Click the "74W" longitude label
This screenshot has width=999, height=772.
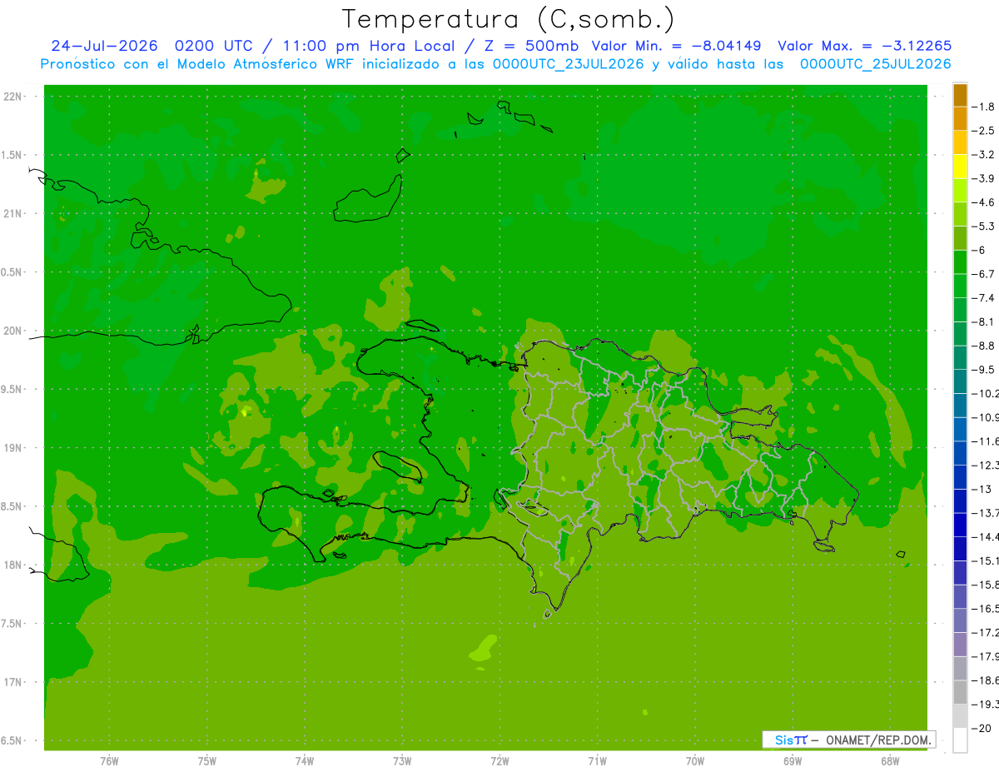pyautogui.click(x=305, y=760)
